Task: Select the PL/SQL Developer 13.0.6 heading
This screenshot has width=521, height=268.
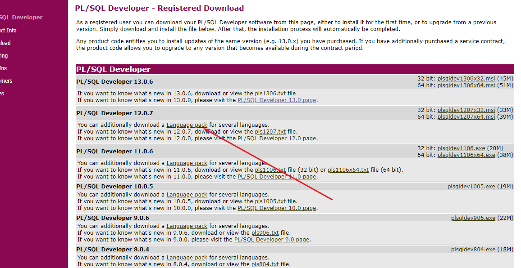Action: click(x=114, y=81)
